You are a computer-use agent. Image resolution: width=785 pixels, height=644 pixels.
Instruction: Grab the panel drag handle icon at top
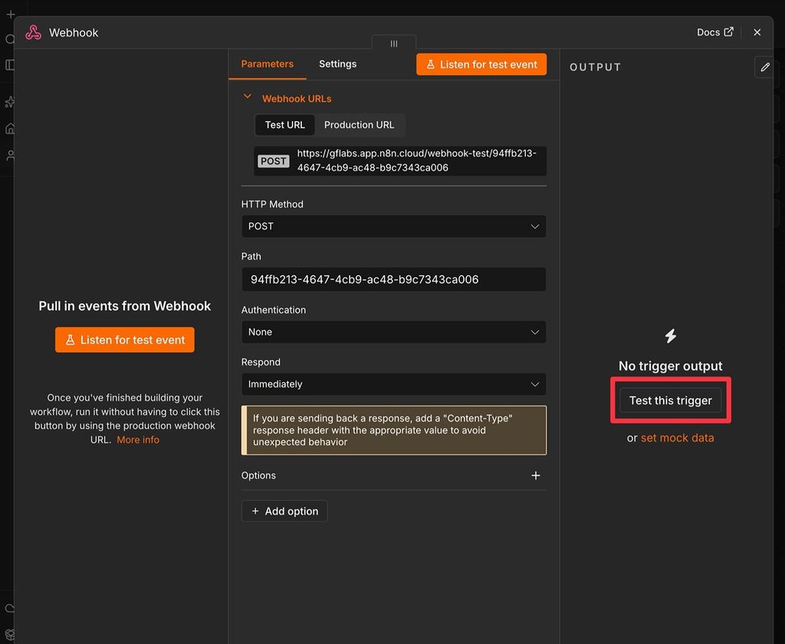click(394, 44)
